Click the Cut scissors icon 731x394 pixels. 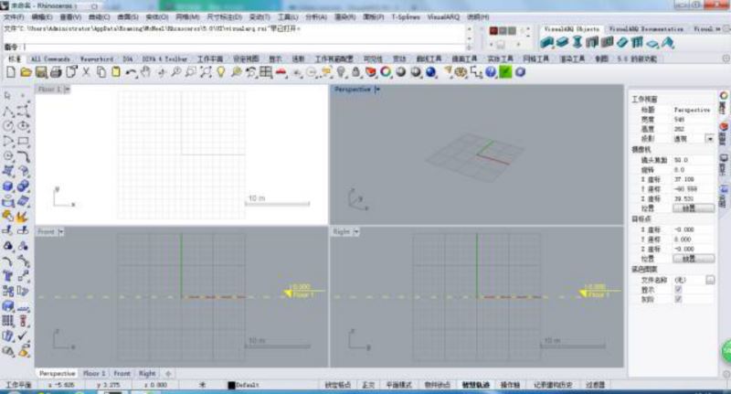tap(86, 72)
